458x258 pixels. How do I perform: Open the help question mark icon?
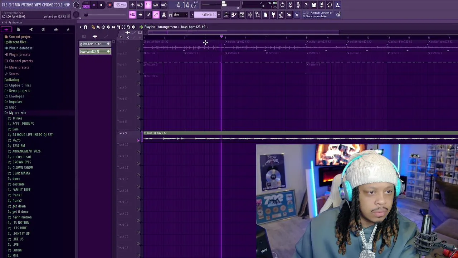[306, 5]
